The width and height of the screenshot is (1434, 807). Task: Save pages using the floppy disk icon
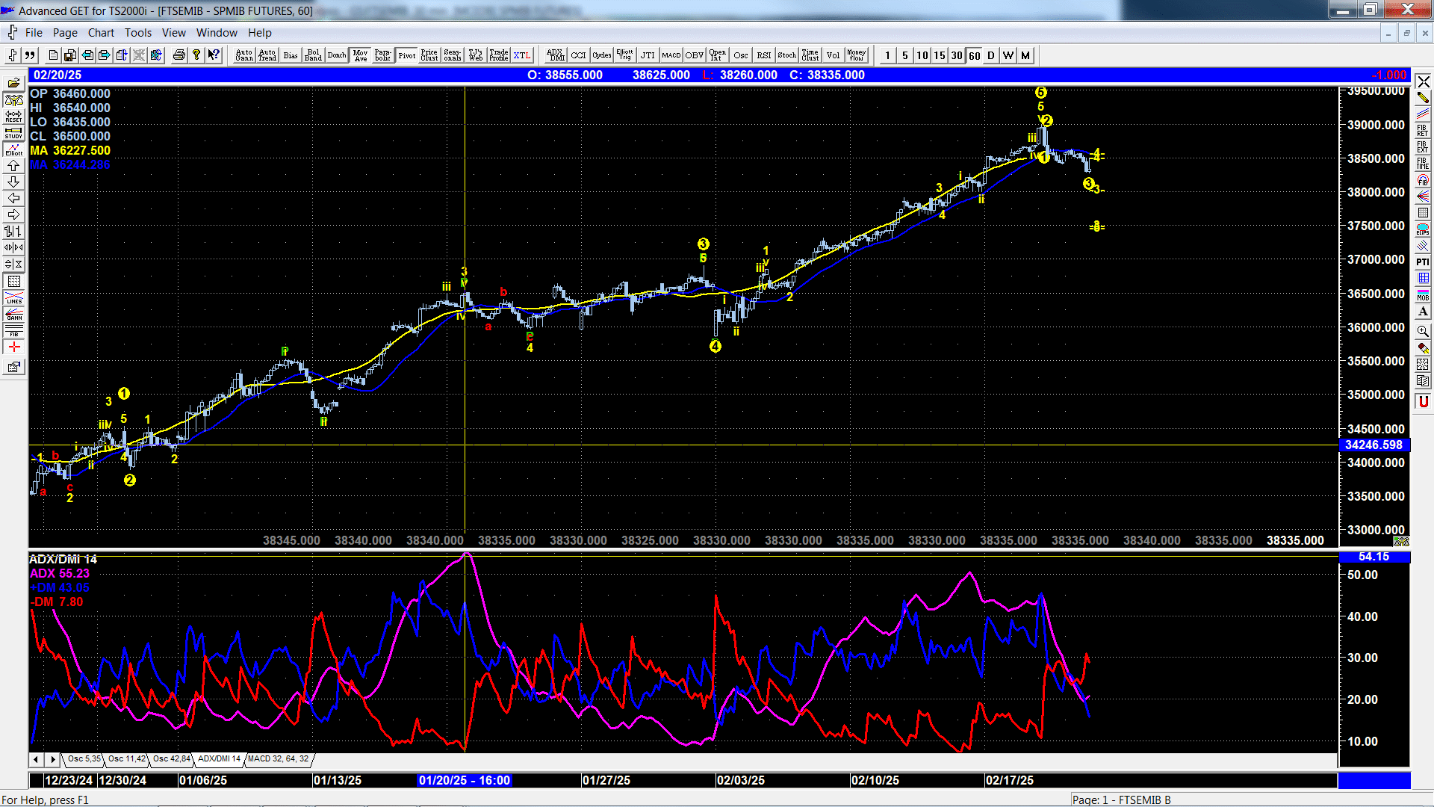(x=70, y=55)
